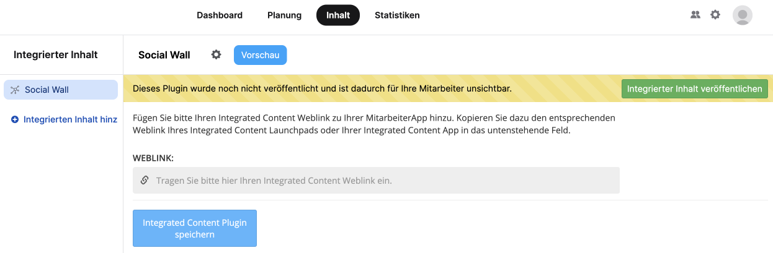
Task: Switch to the Planung tab
Action: click(x=284, y=15)
